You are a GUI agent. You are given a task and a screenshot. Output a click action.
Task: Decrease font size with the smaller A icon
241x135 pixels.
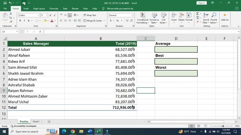[55, 15]
